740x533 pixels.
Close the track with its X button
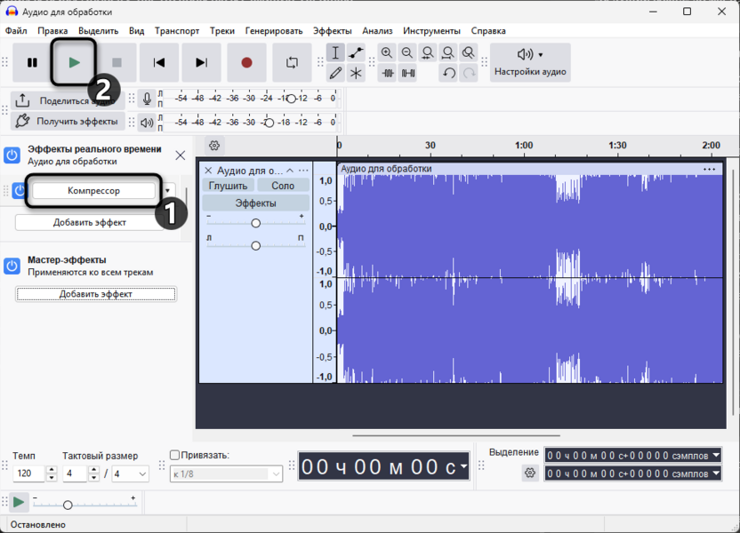pos(208,171)
